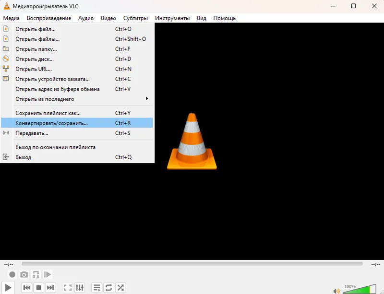
Task: Click the 'Открыть файл...' icon in the menu
Action: click(6, 29)
